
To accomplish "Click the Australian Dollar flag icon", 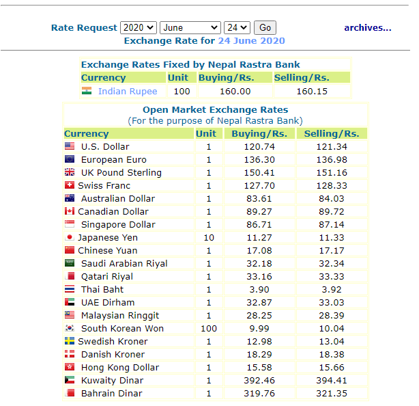I will (70, 198).
